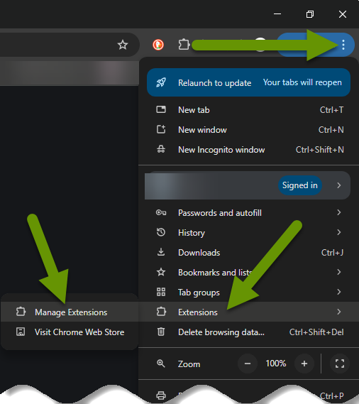Image resolution: width=359 pixels, height=404 pixels.
Task: Open the Extensions puzzle icon in toolbar
Action: (184, 44)
